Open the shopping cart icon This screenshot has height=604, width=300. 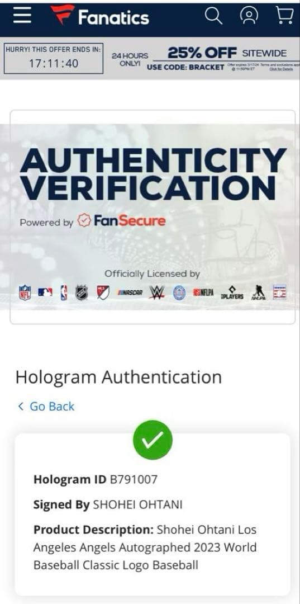[284, 16]
